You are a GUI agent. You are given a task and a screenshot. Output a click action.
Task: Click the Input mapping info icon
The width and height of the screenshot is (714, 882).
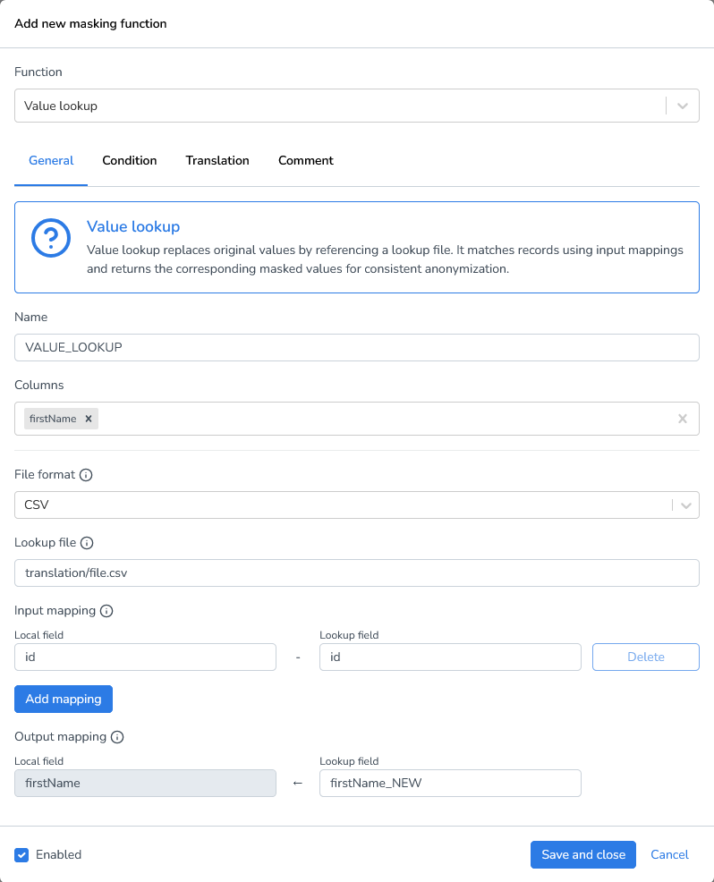point(106,610)
